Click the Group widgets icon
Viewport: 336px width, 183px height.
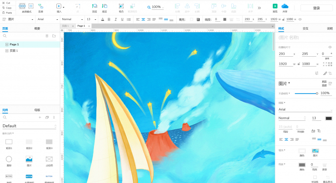tap(121, 6)
